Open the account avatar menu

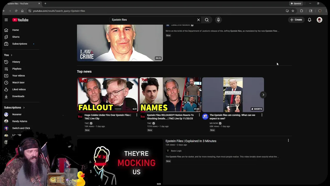coord(319,20)
